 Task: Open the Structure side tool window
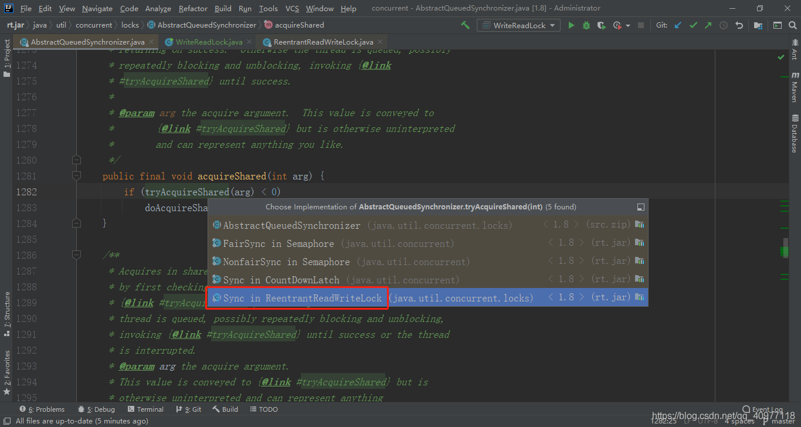(6, 314)
